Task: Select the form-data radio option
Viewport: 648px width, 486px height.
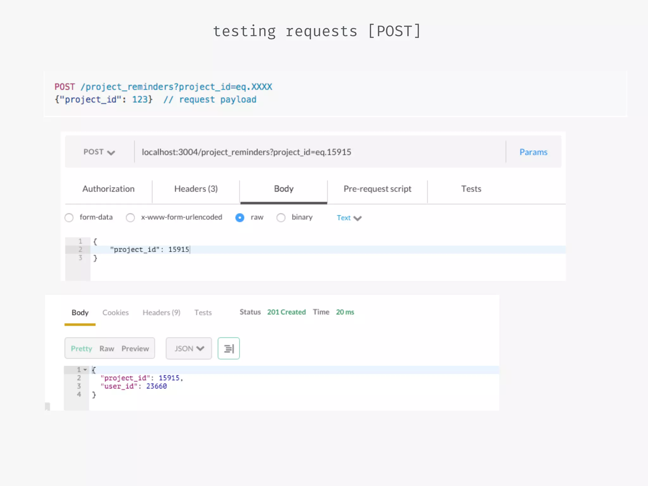Action: (x=69, y=218)
